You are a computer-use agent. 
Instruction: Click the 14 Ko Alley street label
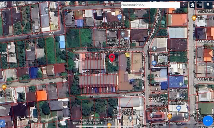pos(206,79)
